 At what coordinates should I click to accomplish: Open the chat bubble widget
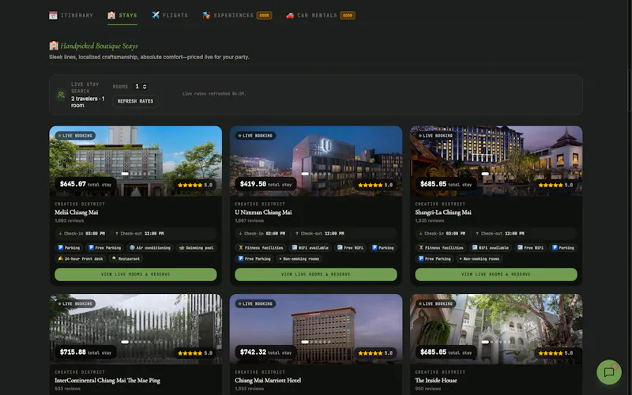click(x=609, y=371)
